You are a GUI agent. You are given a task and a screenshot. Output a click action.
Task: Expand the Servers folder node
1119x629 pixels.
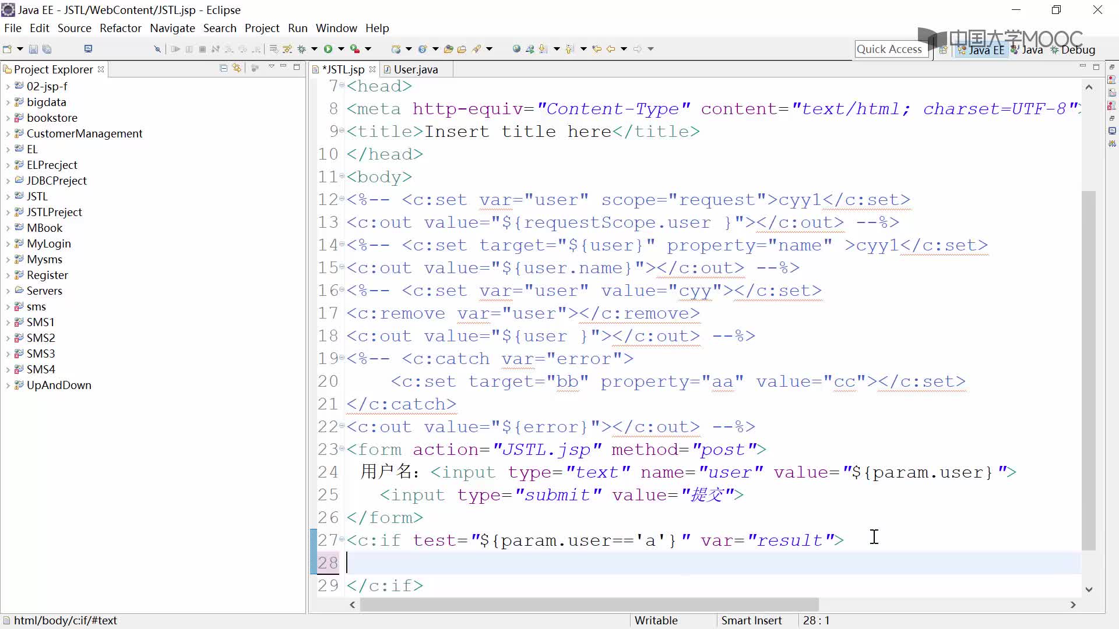[x=8, y=291]
